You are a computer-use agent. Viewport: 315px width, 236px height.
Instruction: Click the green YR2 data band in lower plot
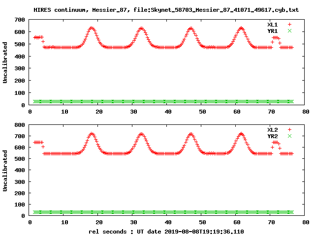coord(163,212)
